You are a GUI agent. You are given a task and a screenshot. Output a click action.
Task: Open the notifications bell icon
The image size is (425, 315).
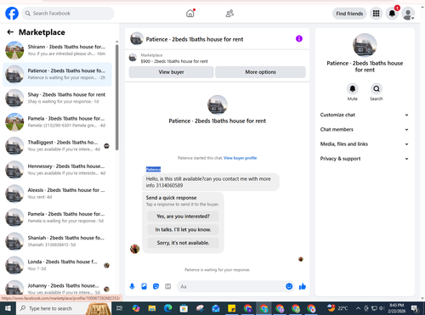coord(392,14)
